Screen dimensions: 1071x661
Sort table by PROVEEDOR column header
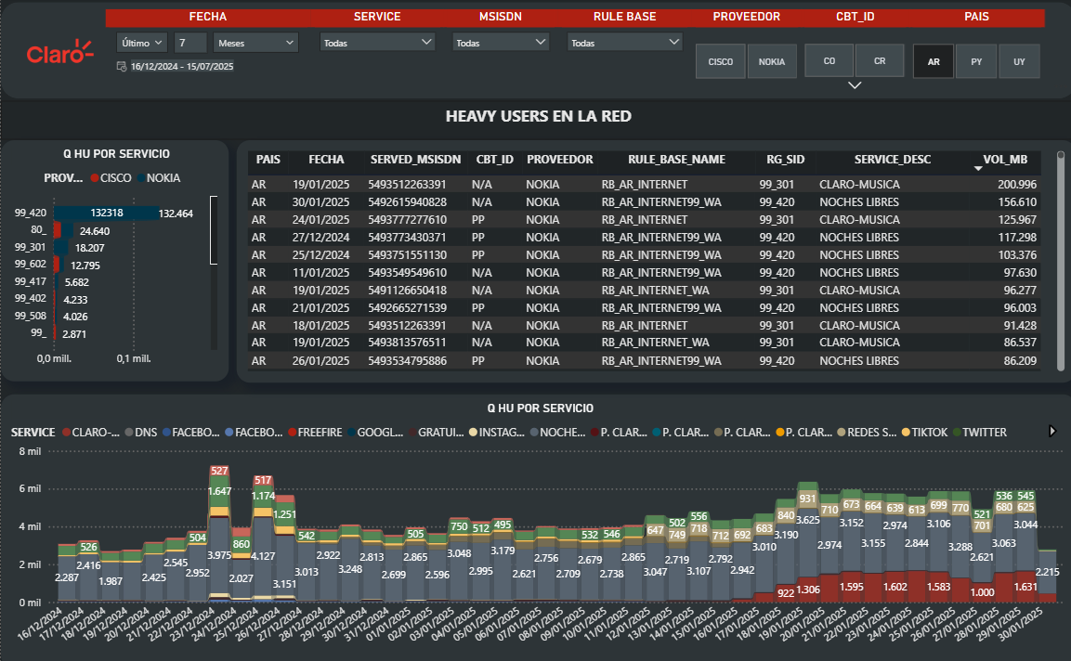[x=559, y=159]
